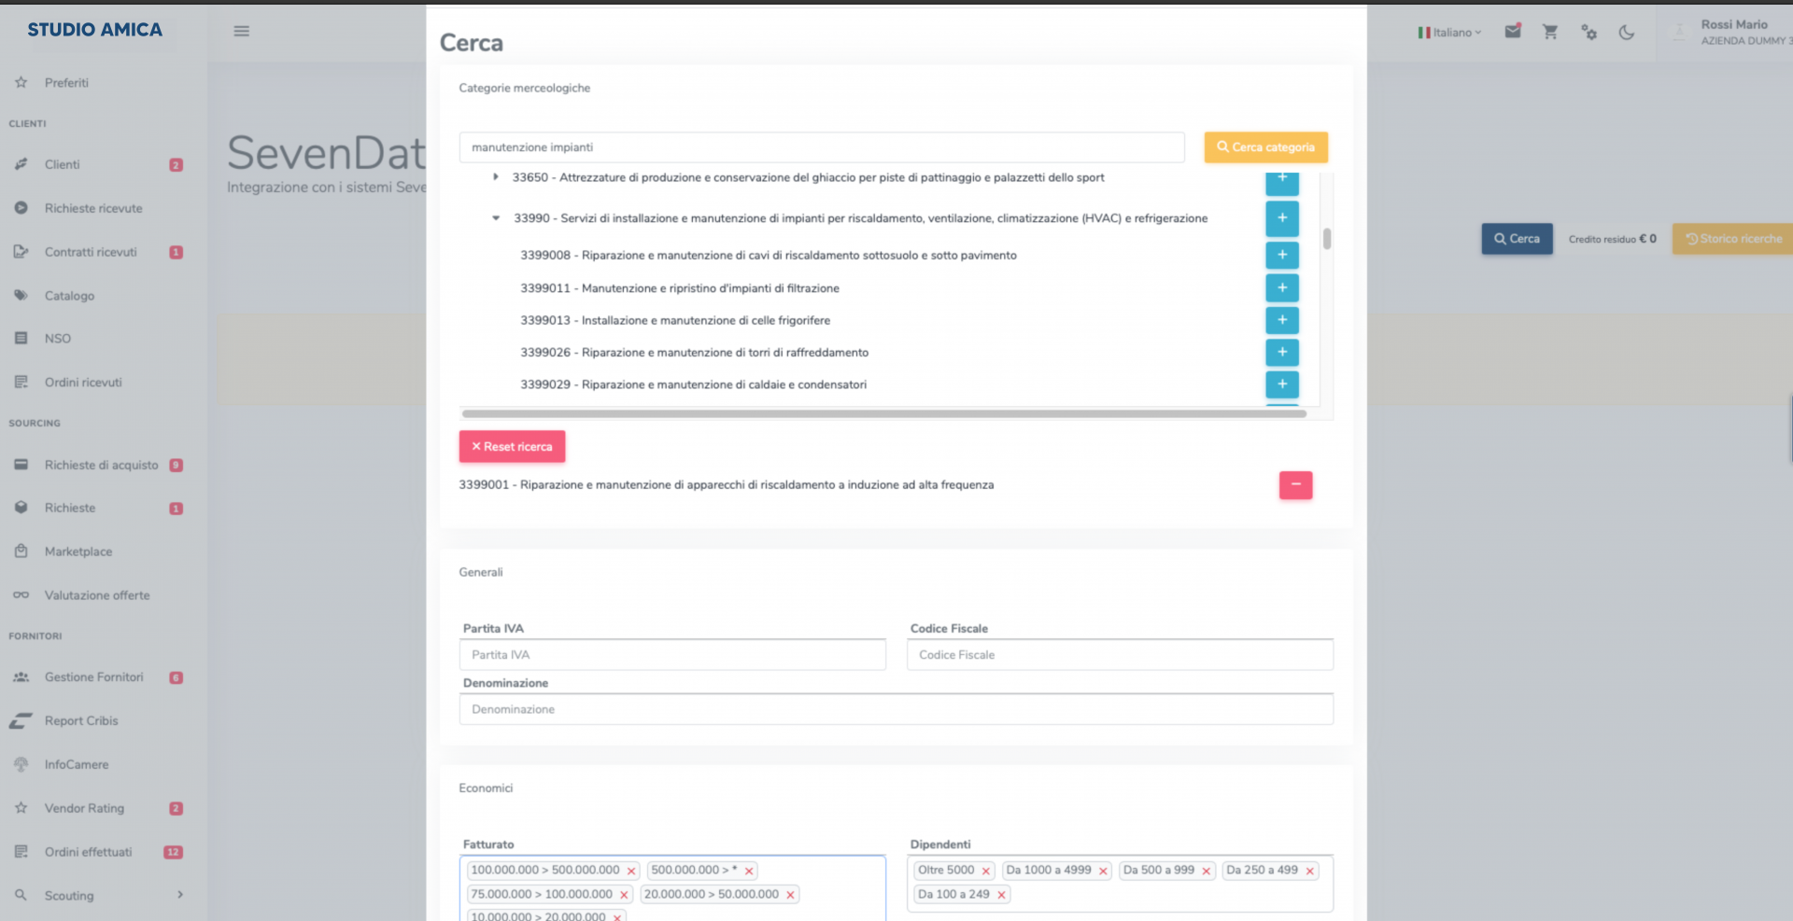Viewport: 1793px width, 921px height.
Task: Click the background Cerca button
Action: 1517,239
